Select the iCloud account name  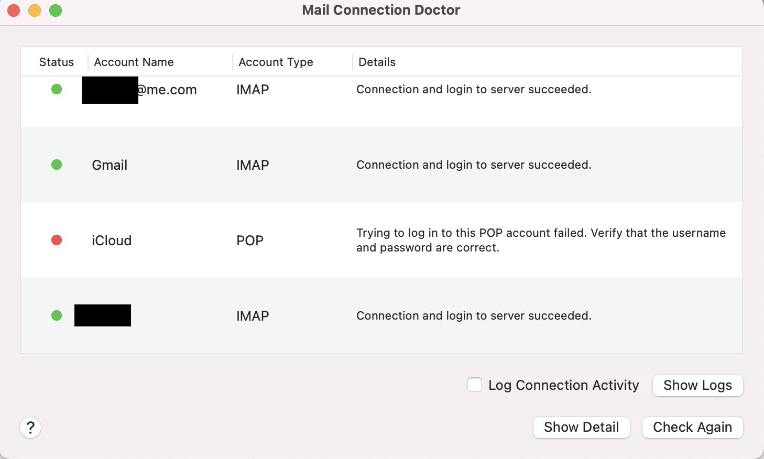coord(112,241)
